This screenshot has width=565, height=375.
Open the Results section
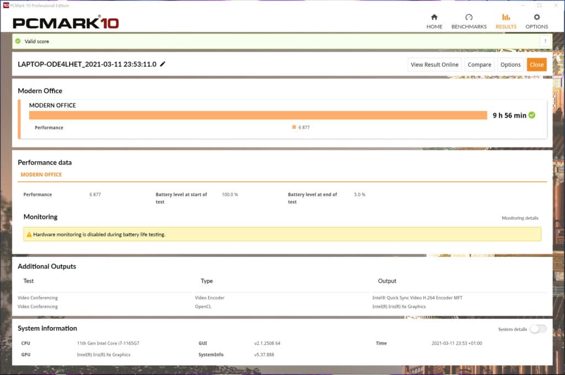pyautogui.click(x=506, y=22)
